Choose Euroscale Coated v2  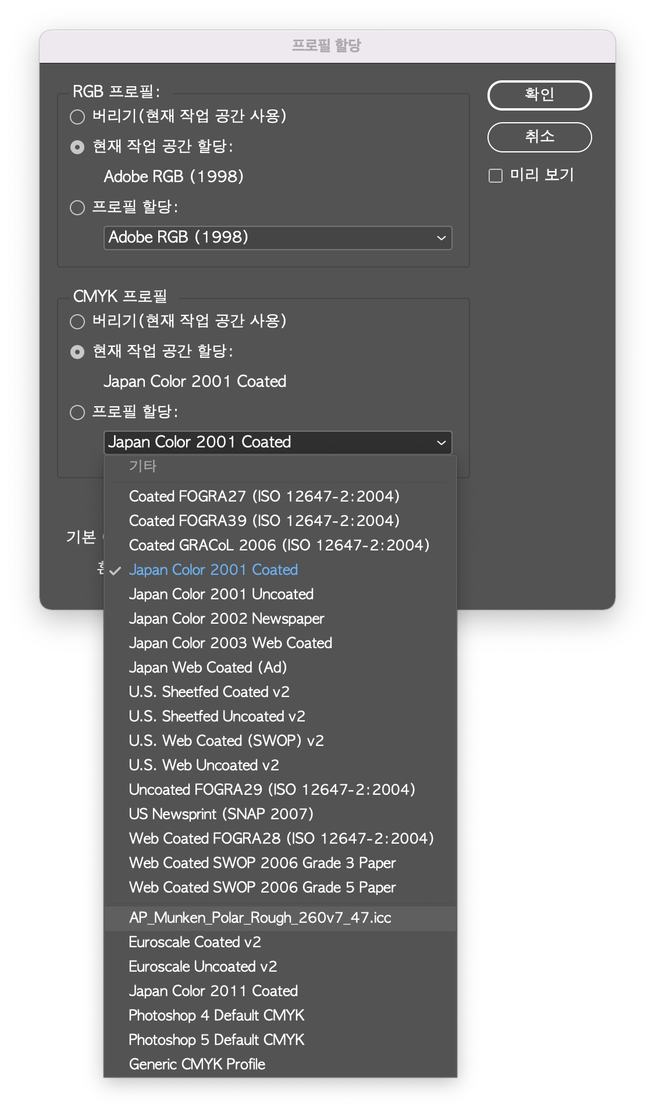coord(280,942)
